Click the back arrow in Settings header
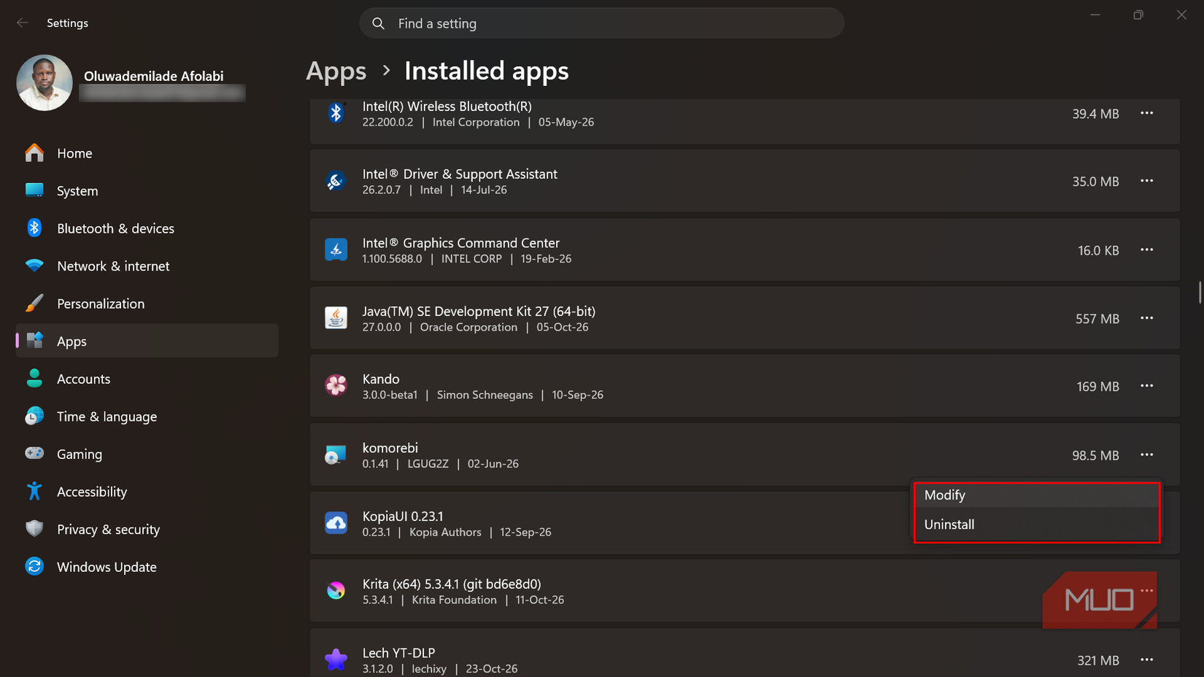Viewport: 1204px width, 677px height. pyautogui.click(x=23, y=23)
